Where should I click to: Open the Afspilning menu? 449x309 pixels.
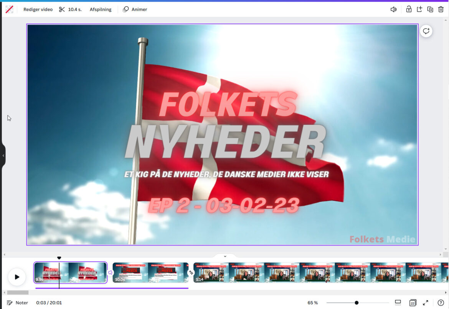(101, 10)
